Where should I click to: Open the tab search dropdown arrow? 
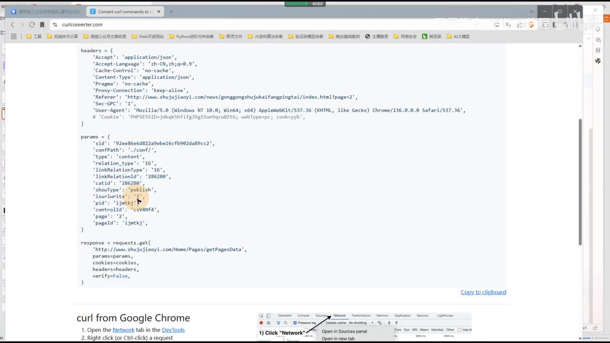coord(531,11)
